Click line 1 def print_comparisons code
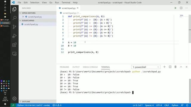The image size is (191, 107). coord(86,16)
